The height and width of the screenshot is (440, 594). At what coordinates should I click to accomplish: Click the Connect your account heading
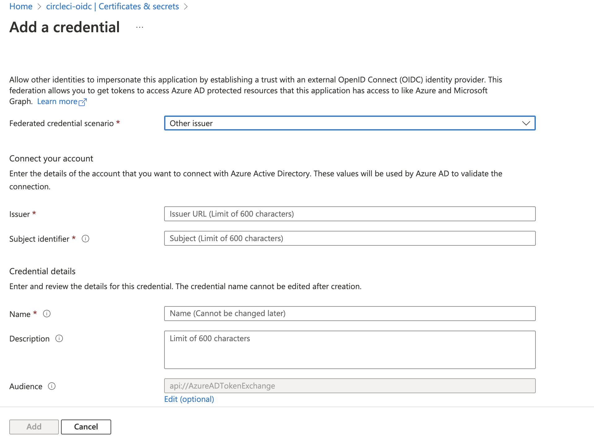(x=51, y=159)
